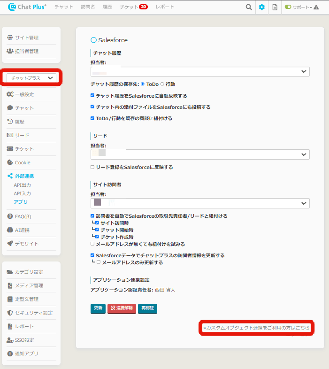
Task: Enable メールアドレスのみ更新する checkbox
Action: point(99,262)
